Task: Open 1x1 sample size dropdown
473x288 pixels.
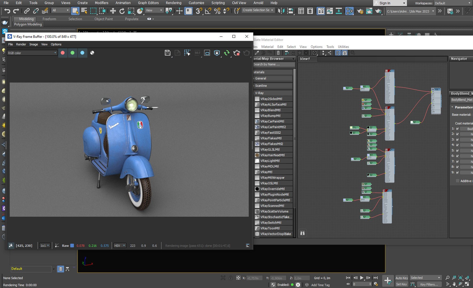Action: [45, 246]
